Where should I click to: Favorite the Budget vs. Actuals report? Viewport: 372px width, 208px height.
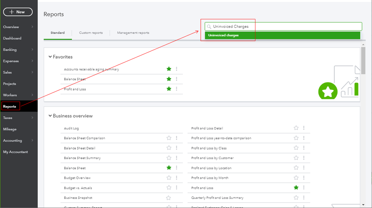169,188
